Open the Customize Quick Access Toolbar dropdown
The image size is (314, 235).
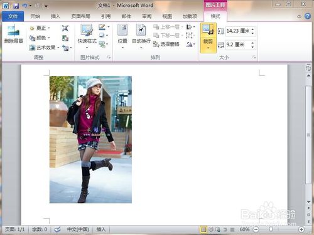tap(46, 6)
